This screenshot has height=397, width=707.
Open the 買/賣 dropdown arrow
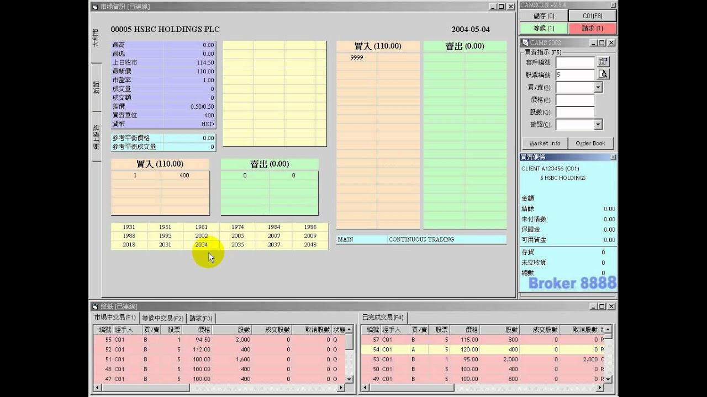pos(598,87)
